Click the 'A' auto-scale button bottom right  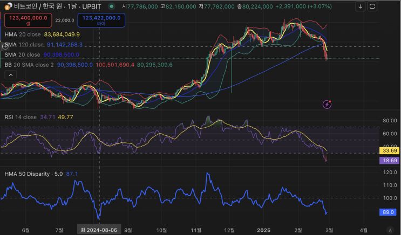click(x=390, y=230)
